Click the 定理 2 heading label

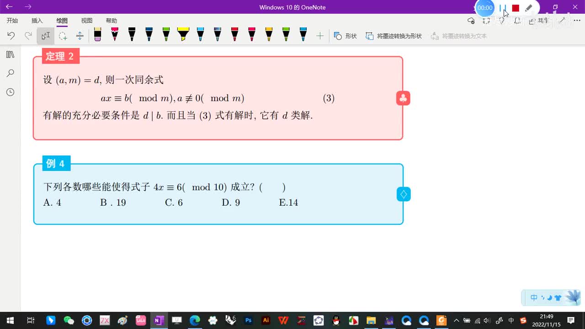[x=60, y=56]
